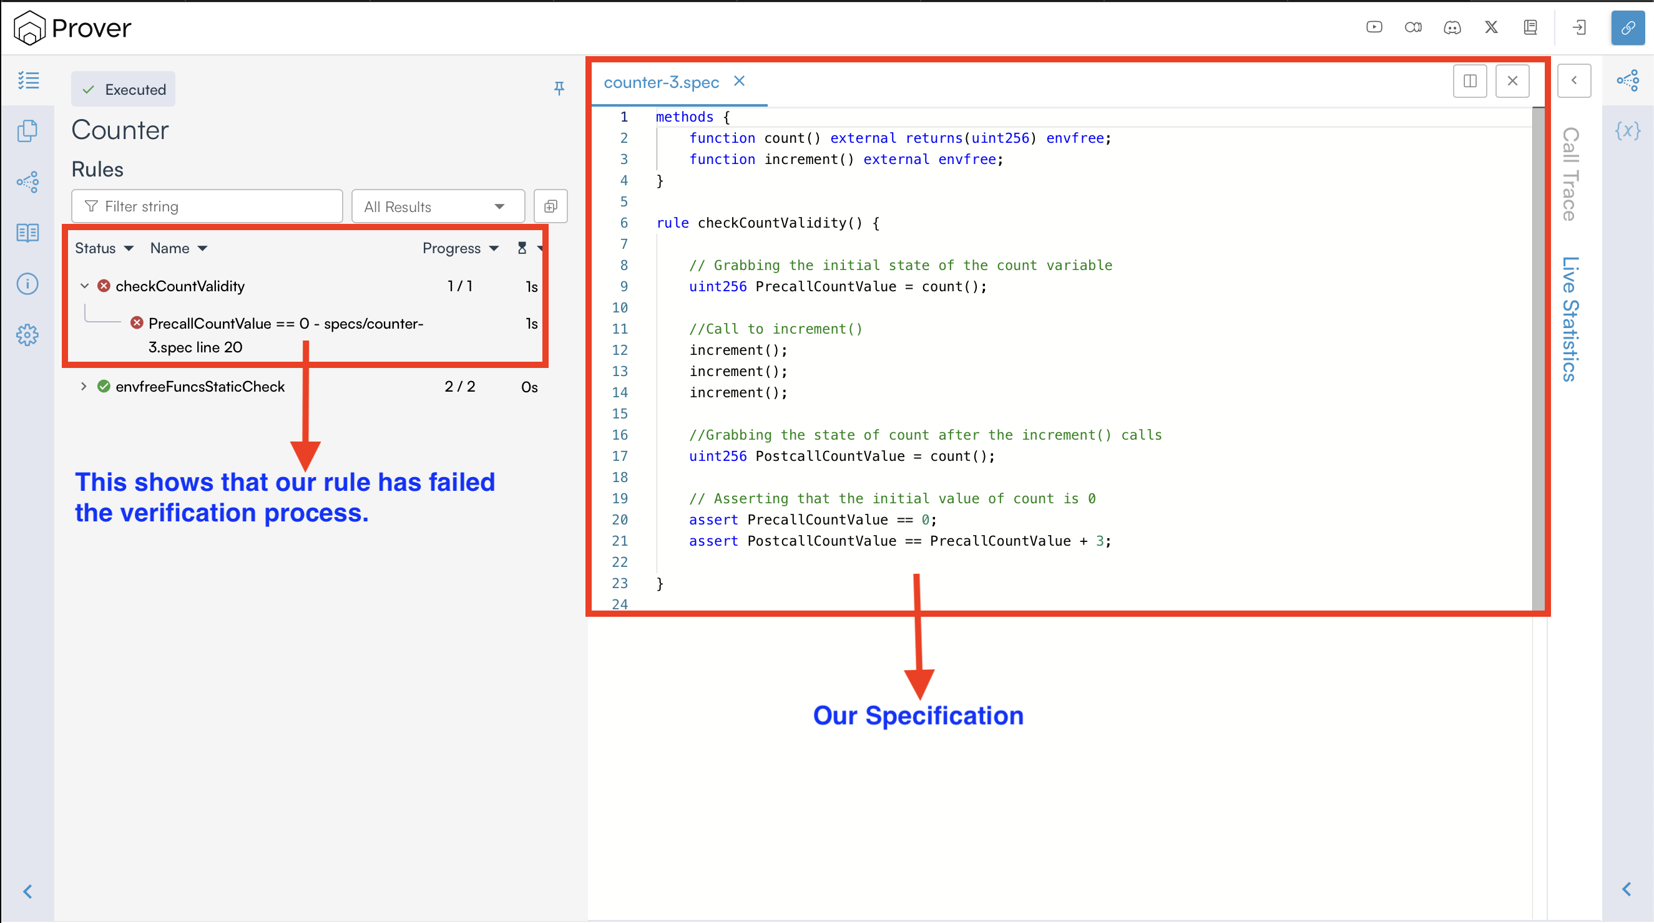The width and height of the screenshot is (1654, 923).
Task: Open the All Results filter dropdown
Action: tap(438, 206)
